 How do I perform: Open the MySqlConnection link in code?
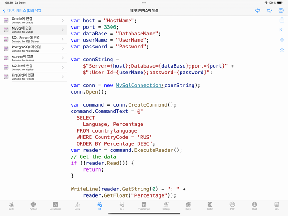[x=139, y=86]
